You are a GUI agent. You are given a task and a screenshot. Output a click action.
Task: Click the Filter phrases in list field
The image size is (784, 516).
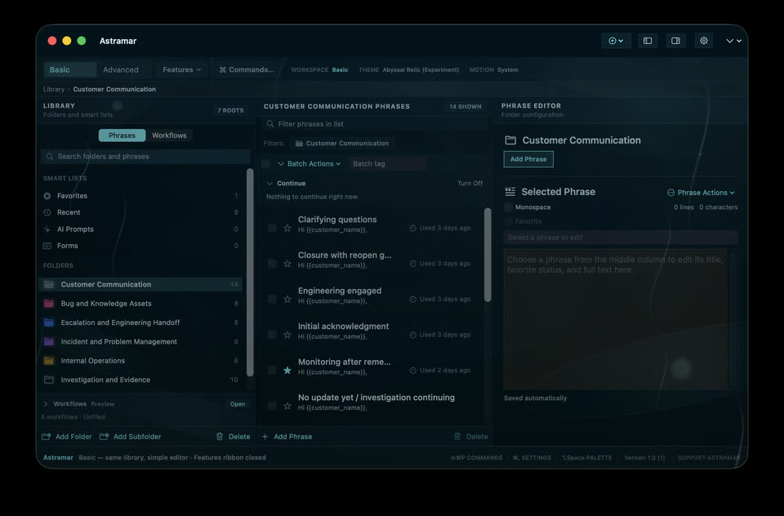point(375,124)
